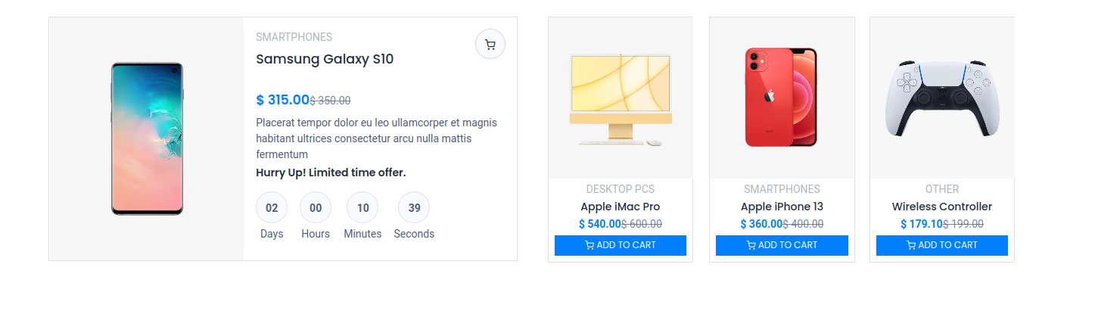Select the Smartphones category above Samsung Galaxy S10
Screen dimensions: 1095x314
pos(294,37)
